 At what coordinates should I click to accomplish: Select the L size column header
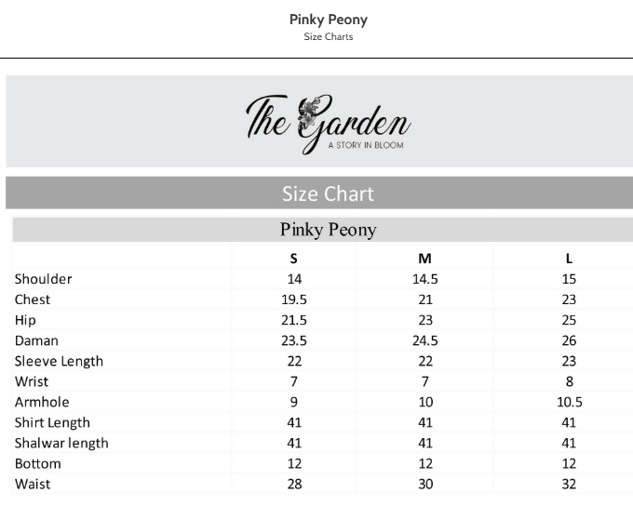[569, 259]
